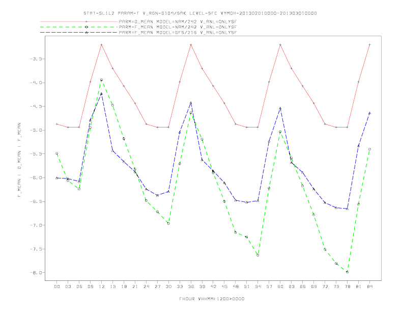Image resolution: width=403 pixels, height=312 pixels.
Task: Click the 45 forecast hour tick label
Action: click(x=224, y=287)
